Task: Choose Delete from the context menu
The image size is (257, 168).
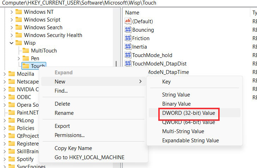Action: click(93, 104)
